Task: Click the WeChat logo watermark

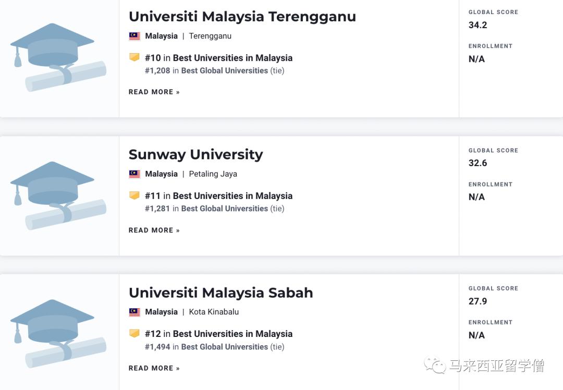Action: click(435, 365)
